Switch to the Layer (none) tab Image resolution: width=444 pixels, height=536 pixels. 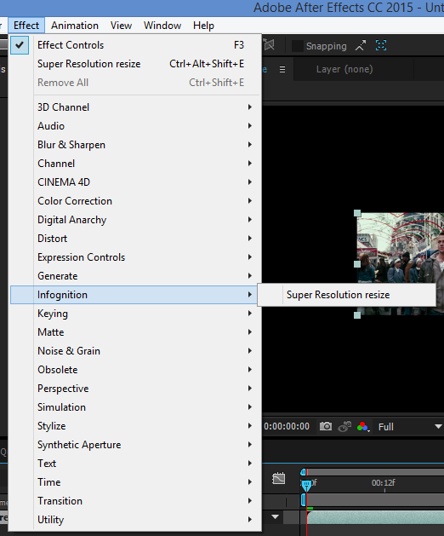[x=344, y=69]
